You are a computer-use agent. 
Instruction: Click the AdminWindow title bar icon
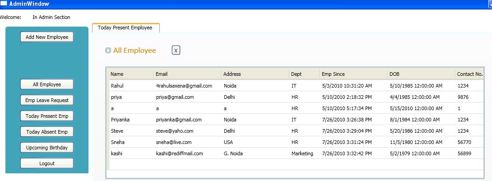coord(4,4)
